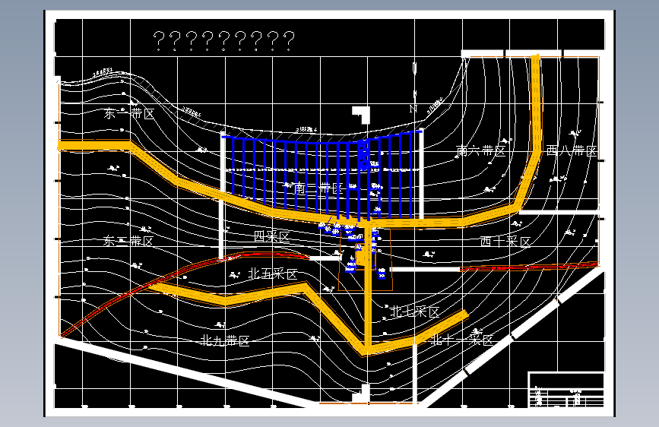Select the 北五采区 mining area label
Screen dimensions: 659x427
coord(273,274)
